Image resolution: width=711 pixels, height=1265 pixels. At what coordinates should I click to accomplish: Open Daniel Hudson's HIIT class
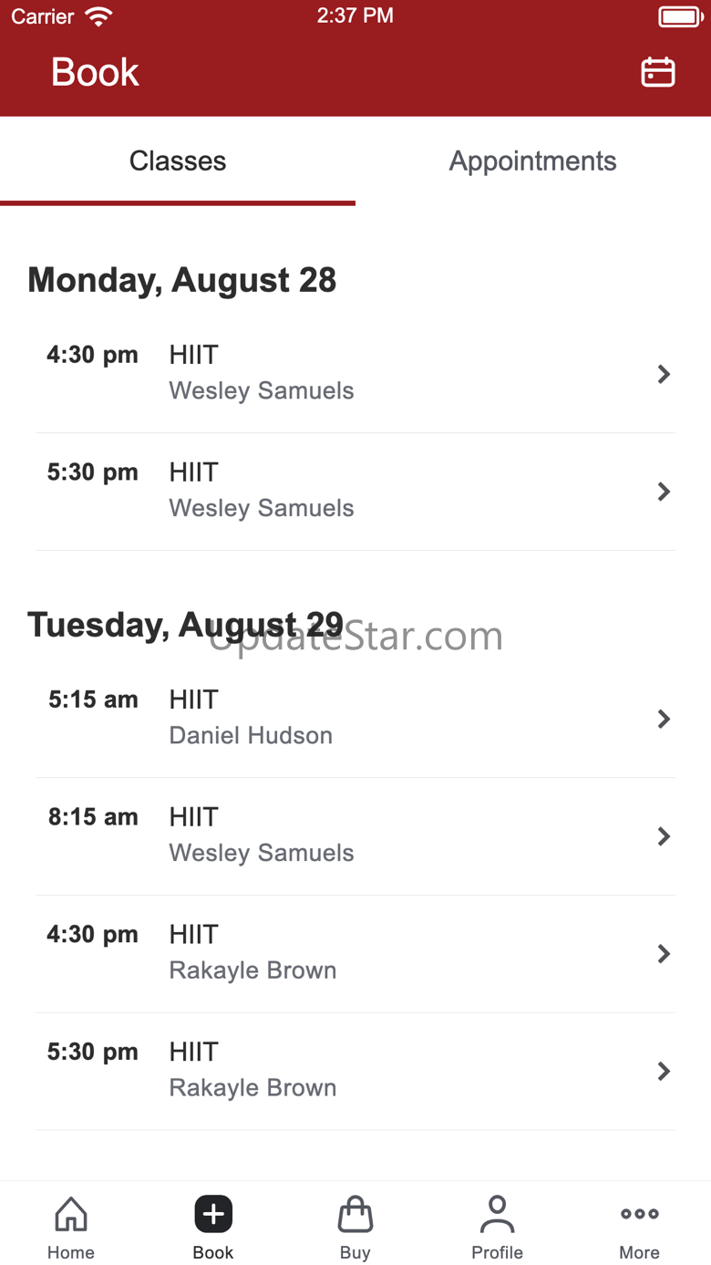tap(355, 719)
